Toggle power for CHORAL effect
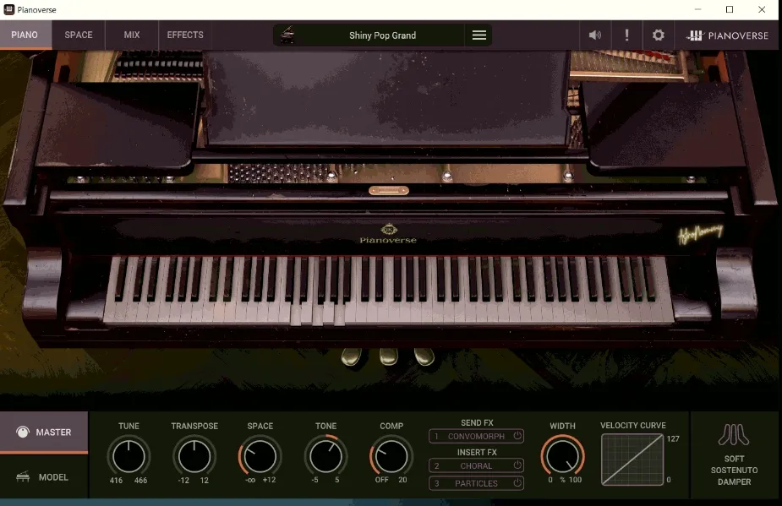 click(517, 465)
